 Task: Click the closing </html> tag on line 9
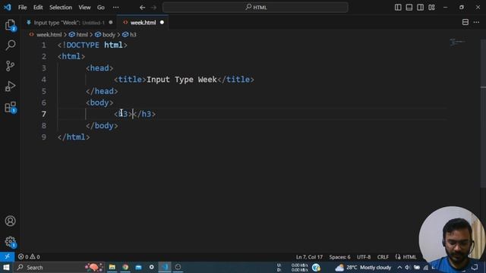[x=74, y=137]
